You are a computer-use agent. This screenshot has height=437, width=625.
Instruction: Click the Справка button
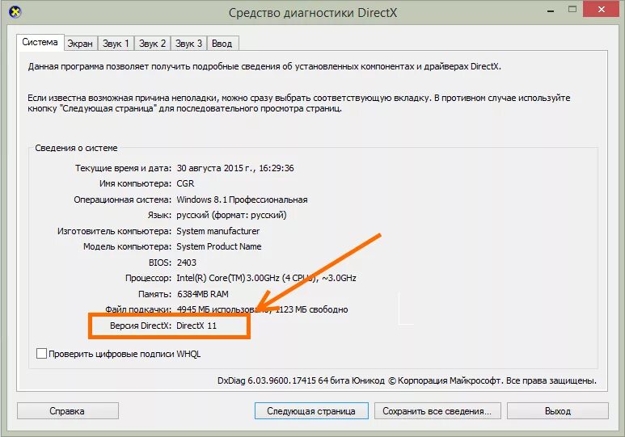point(67,410)
